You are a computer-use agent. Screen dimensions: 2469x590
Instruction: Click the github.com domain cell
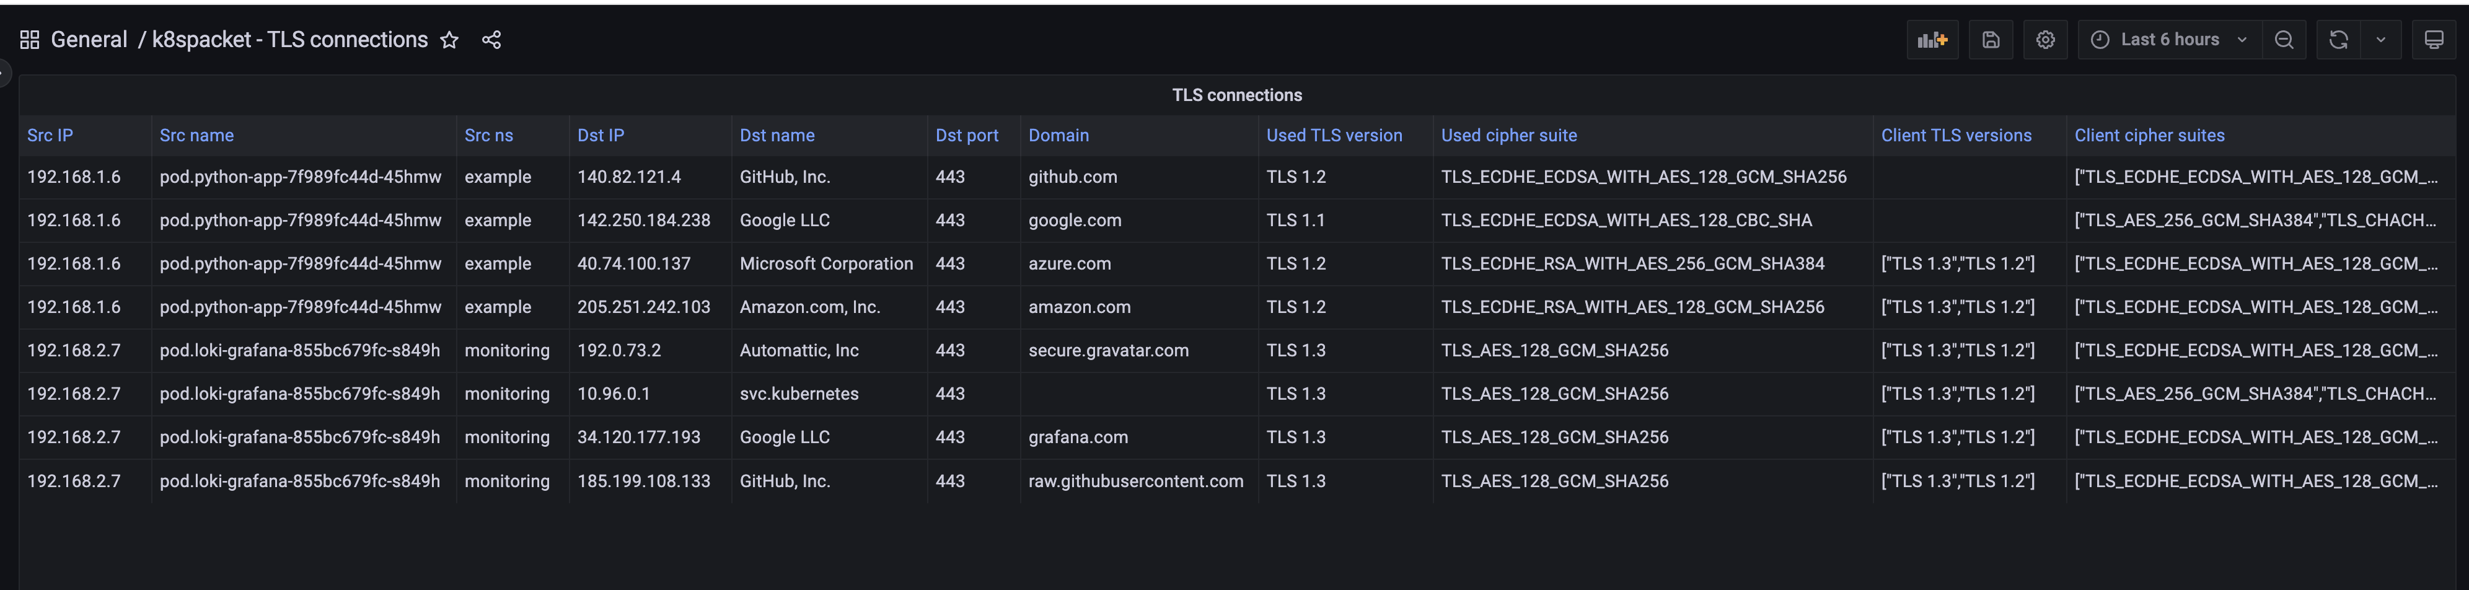pyautogui.click(x=1138, y=177)
